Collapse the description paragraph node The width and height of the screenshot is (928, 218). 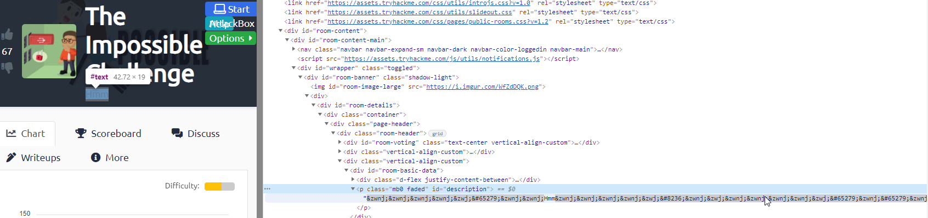point(353,189)
